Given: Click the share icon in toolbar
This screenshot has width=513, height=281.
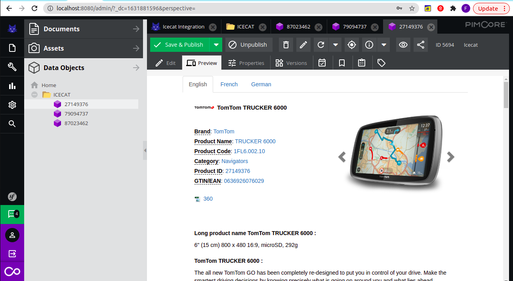Looking at the screenshot, I should [421, 45].
